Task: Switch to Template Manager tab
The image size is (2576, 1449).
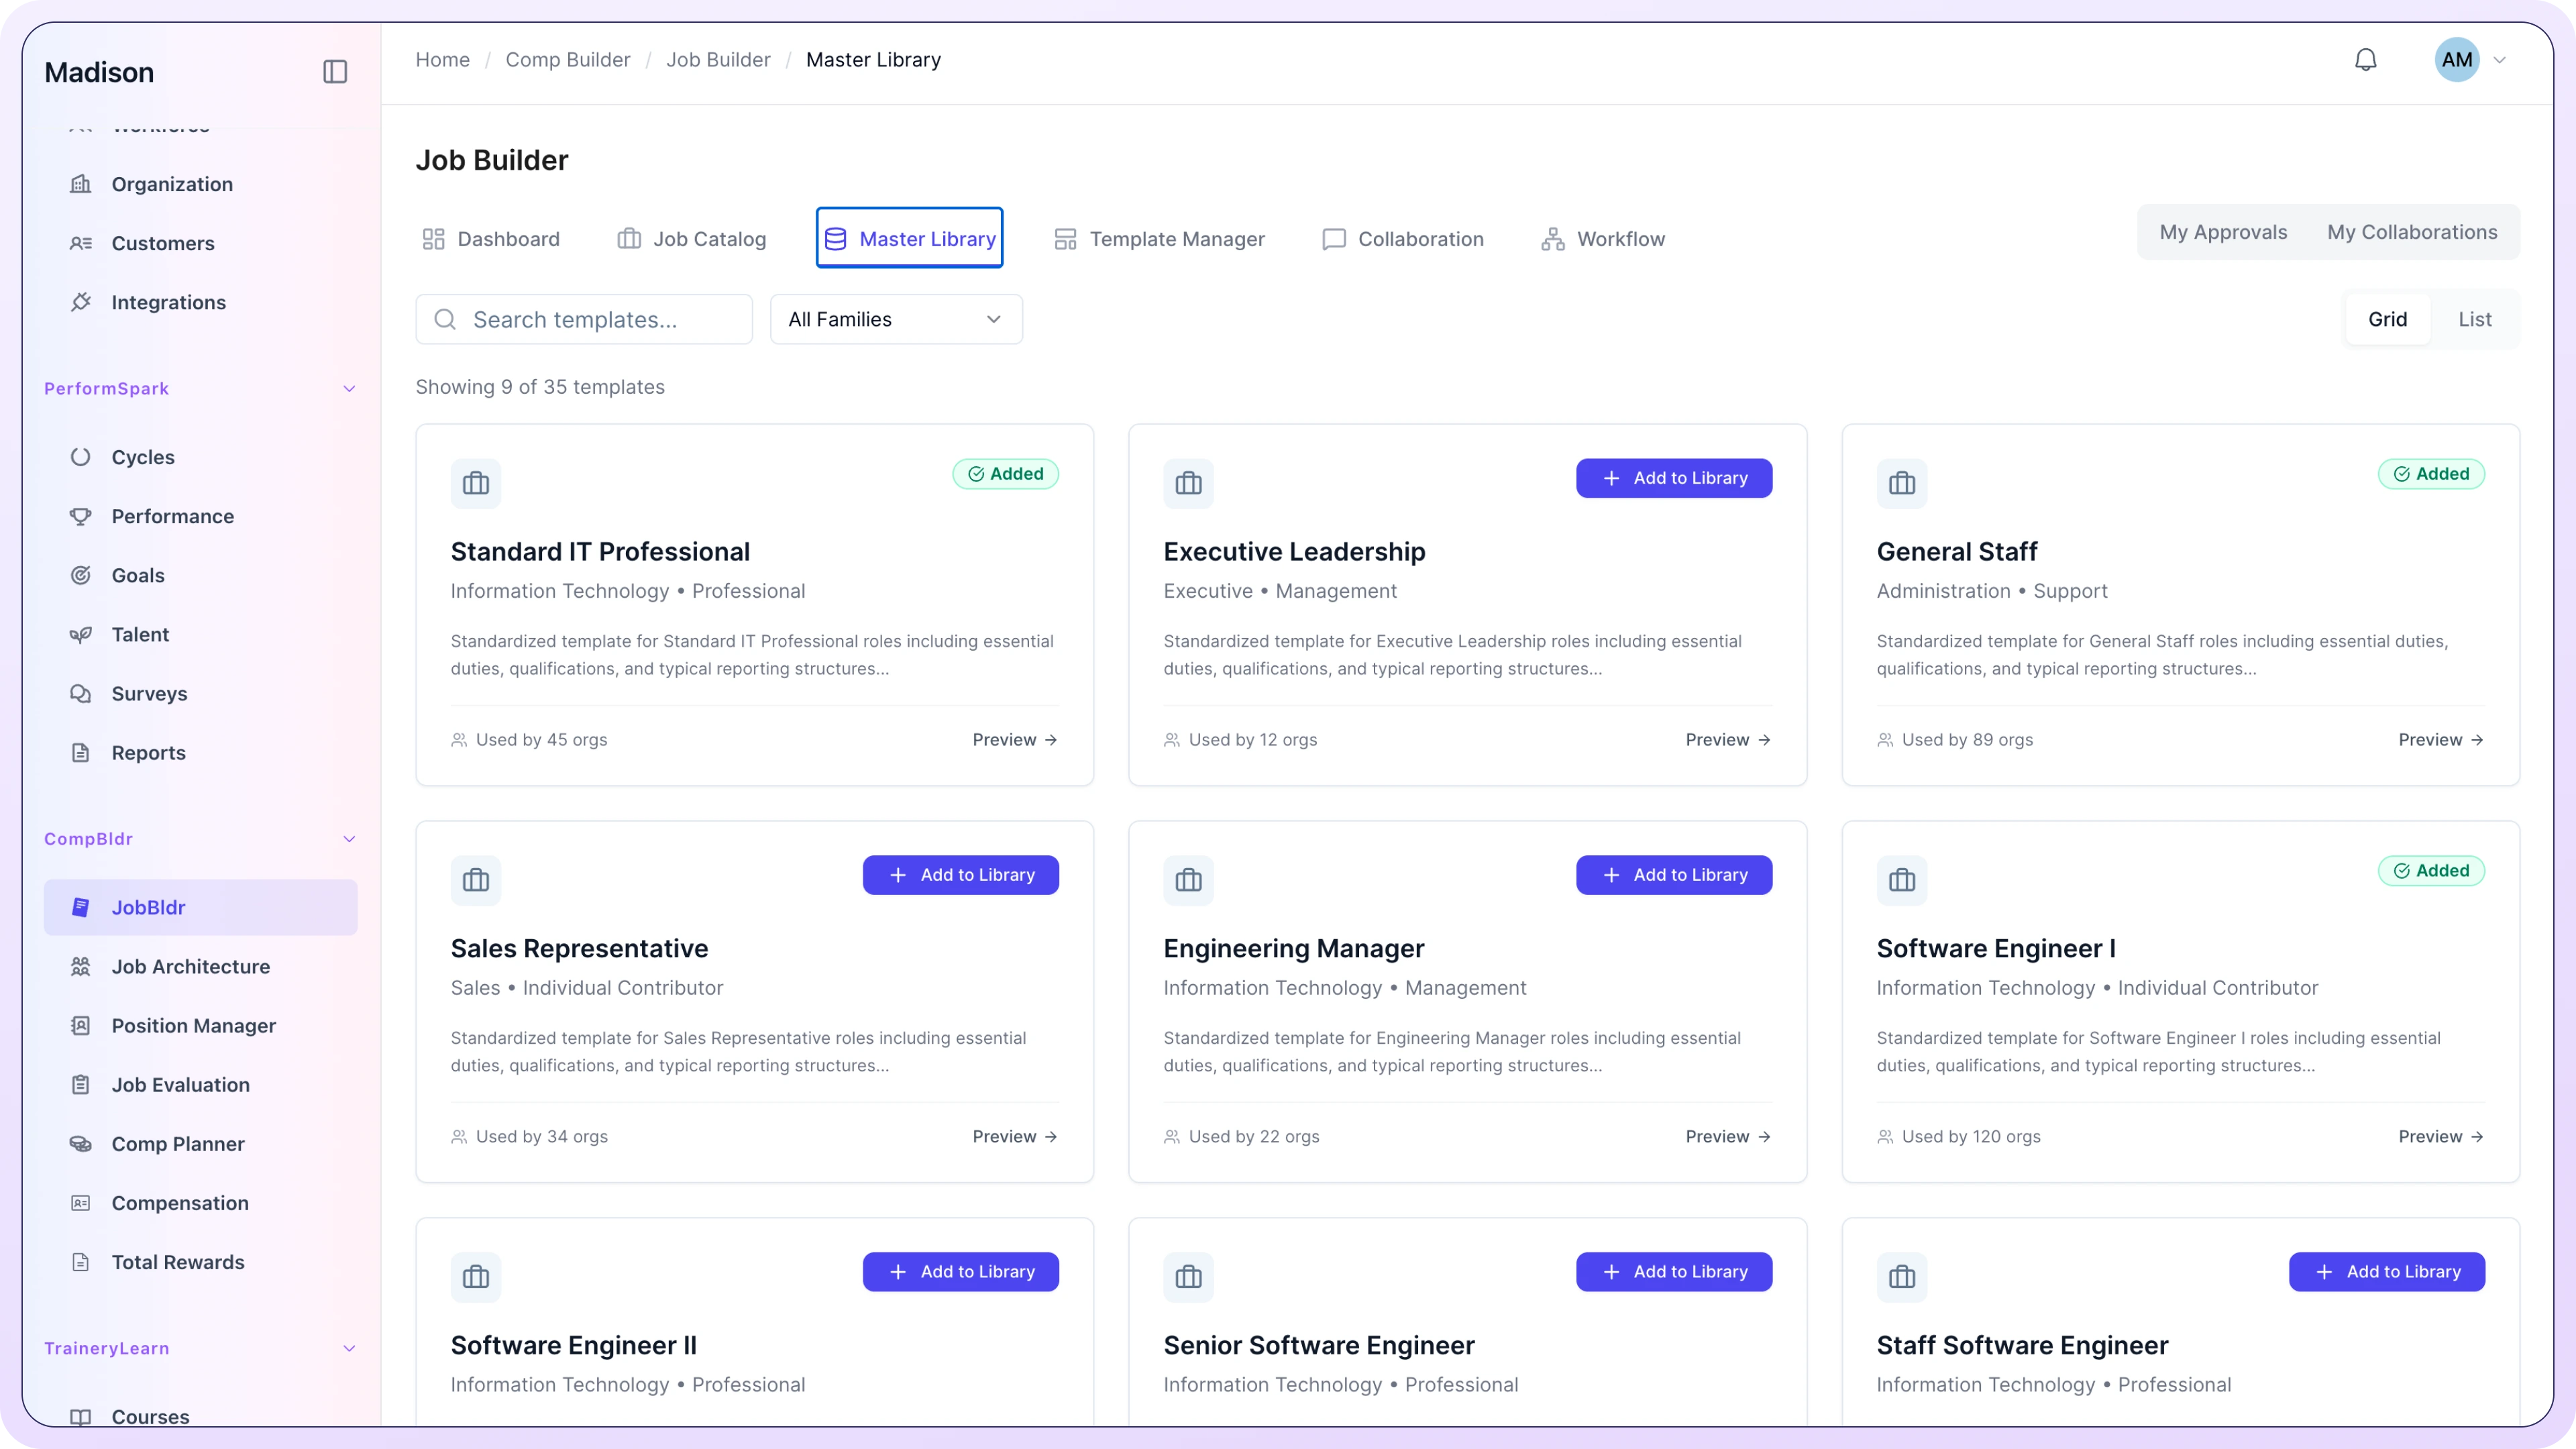Action: click(x=1159, y=239)
